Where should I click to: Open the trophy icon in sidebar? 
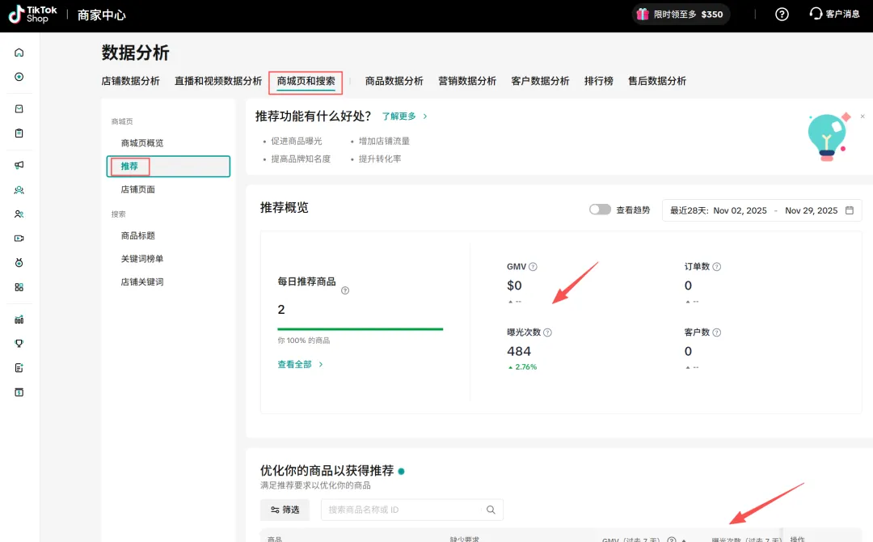tap(19, 343)
